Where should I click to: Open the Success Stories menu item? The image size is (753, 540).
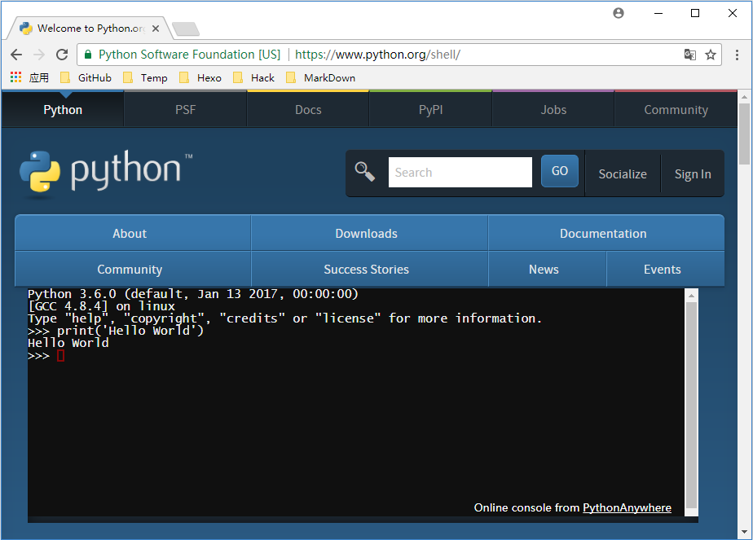click(369, 270)
